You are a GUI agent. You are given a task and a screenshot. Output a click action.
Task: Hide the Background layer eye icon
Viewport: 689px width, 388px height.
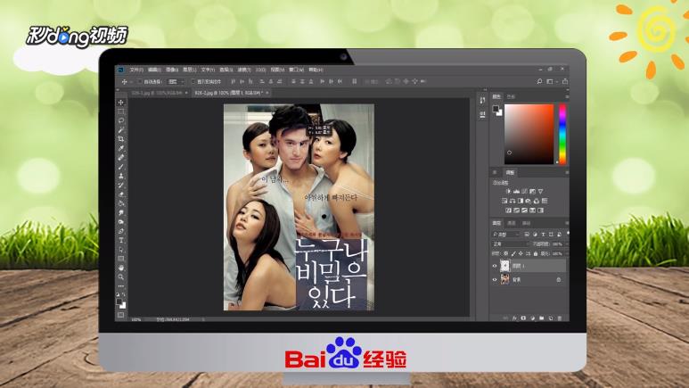(x=495, y=279)
